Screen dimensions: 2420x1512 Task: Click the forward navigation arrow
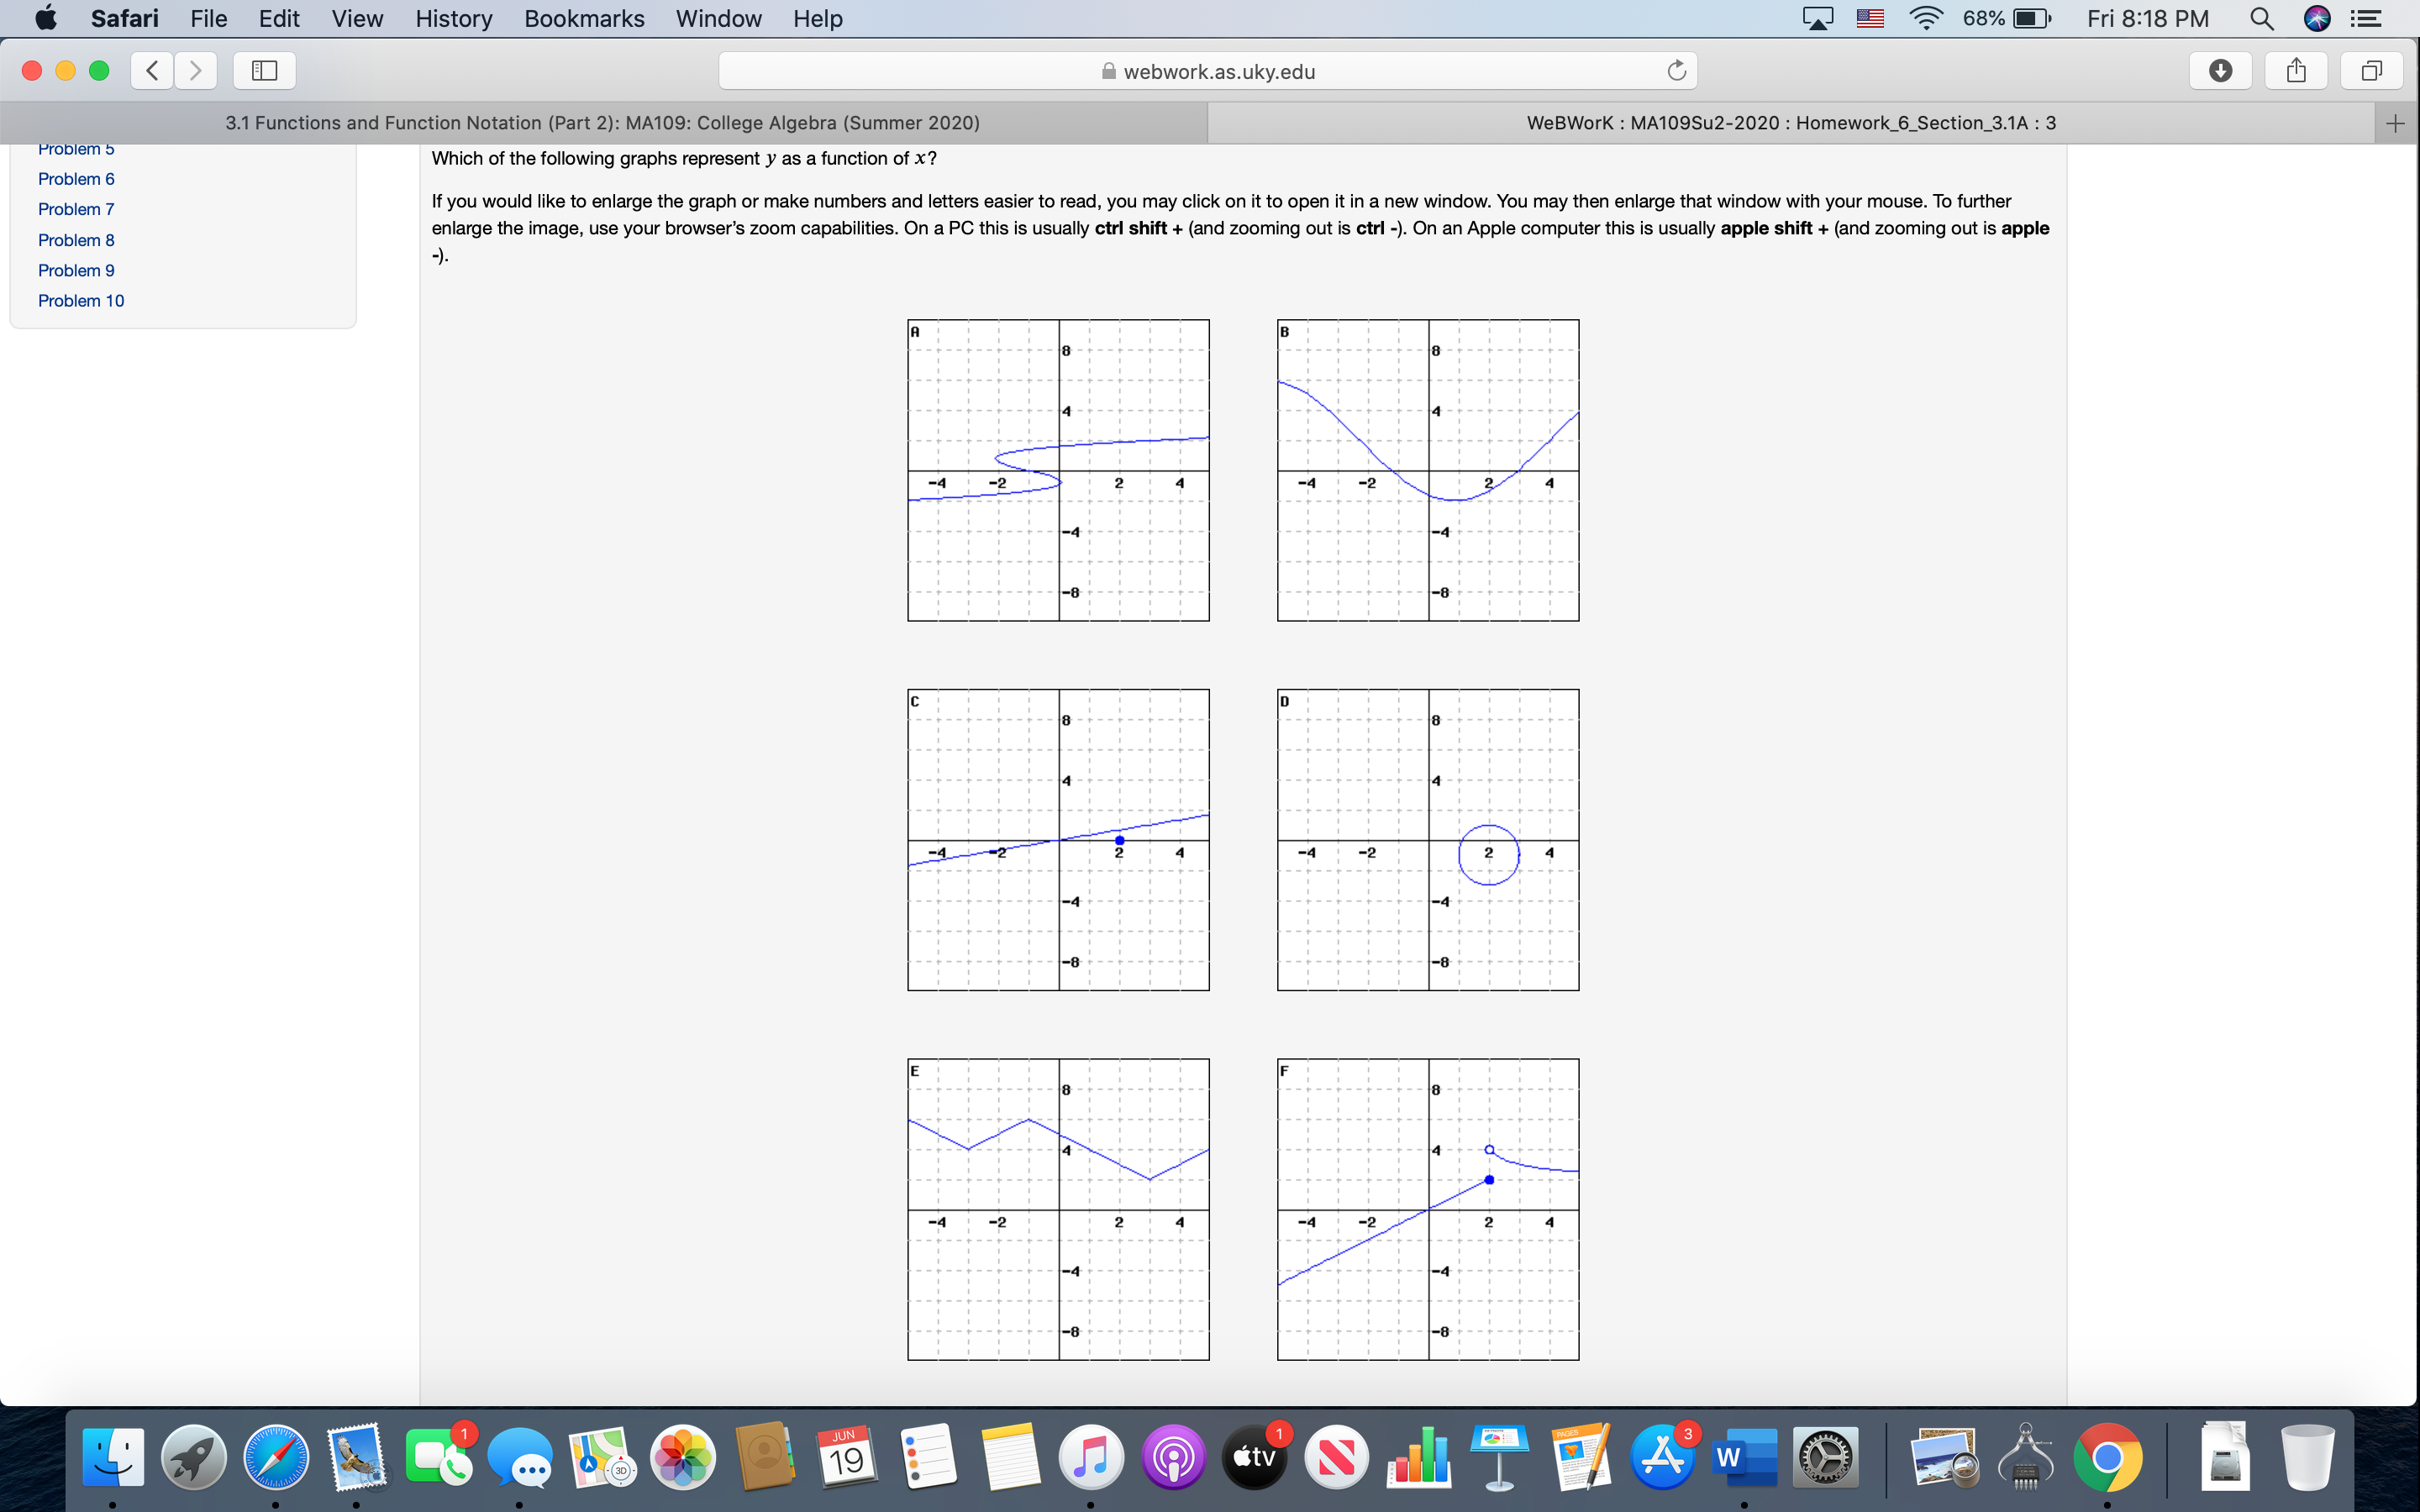196,70
